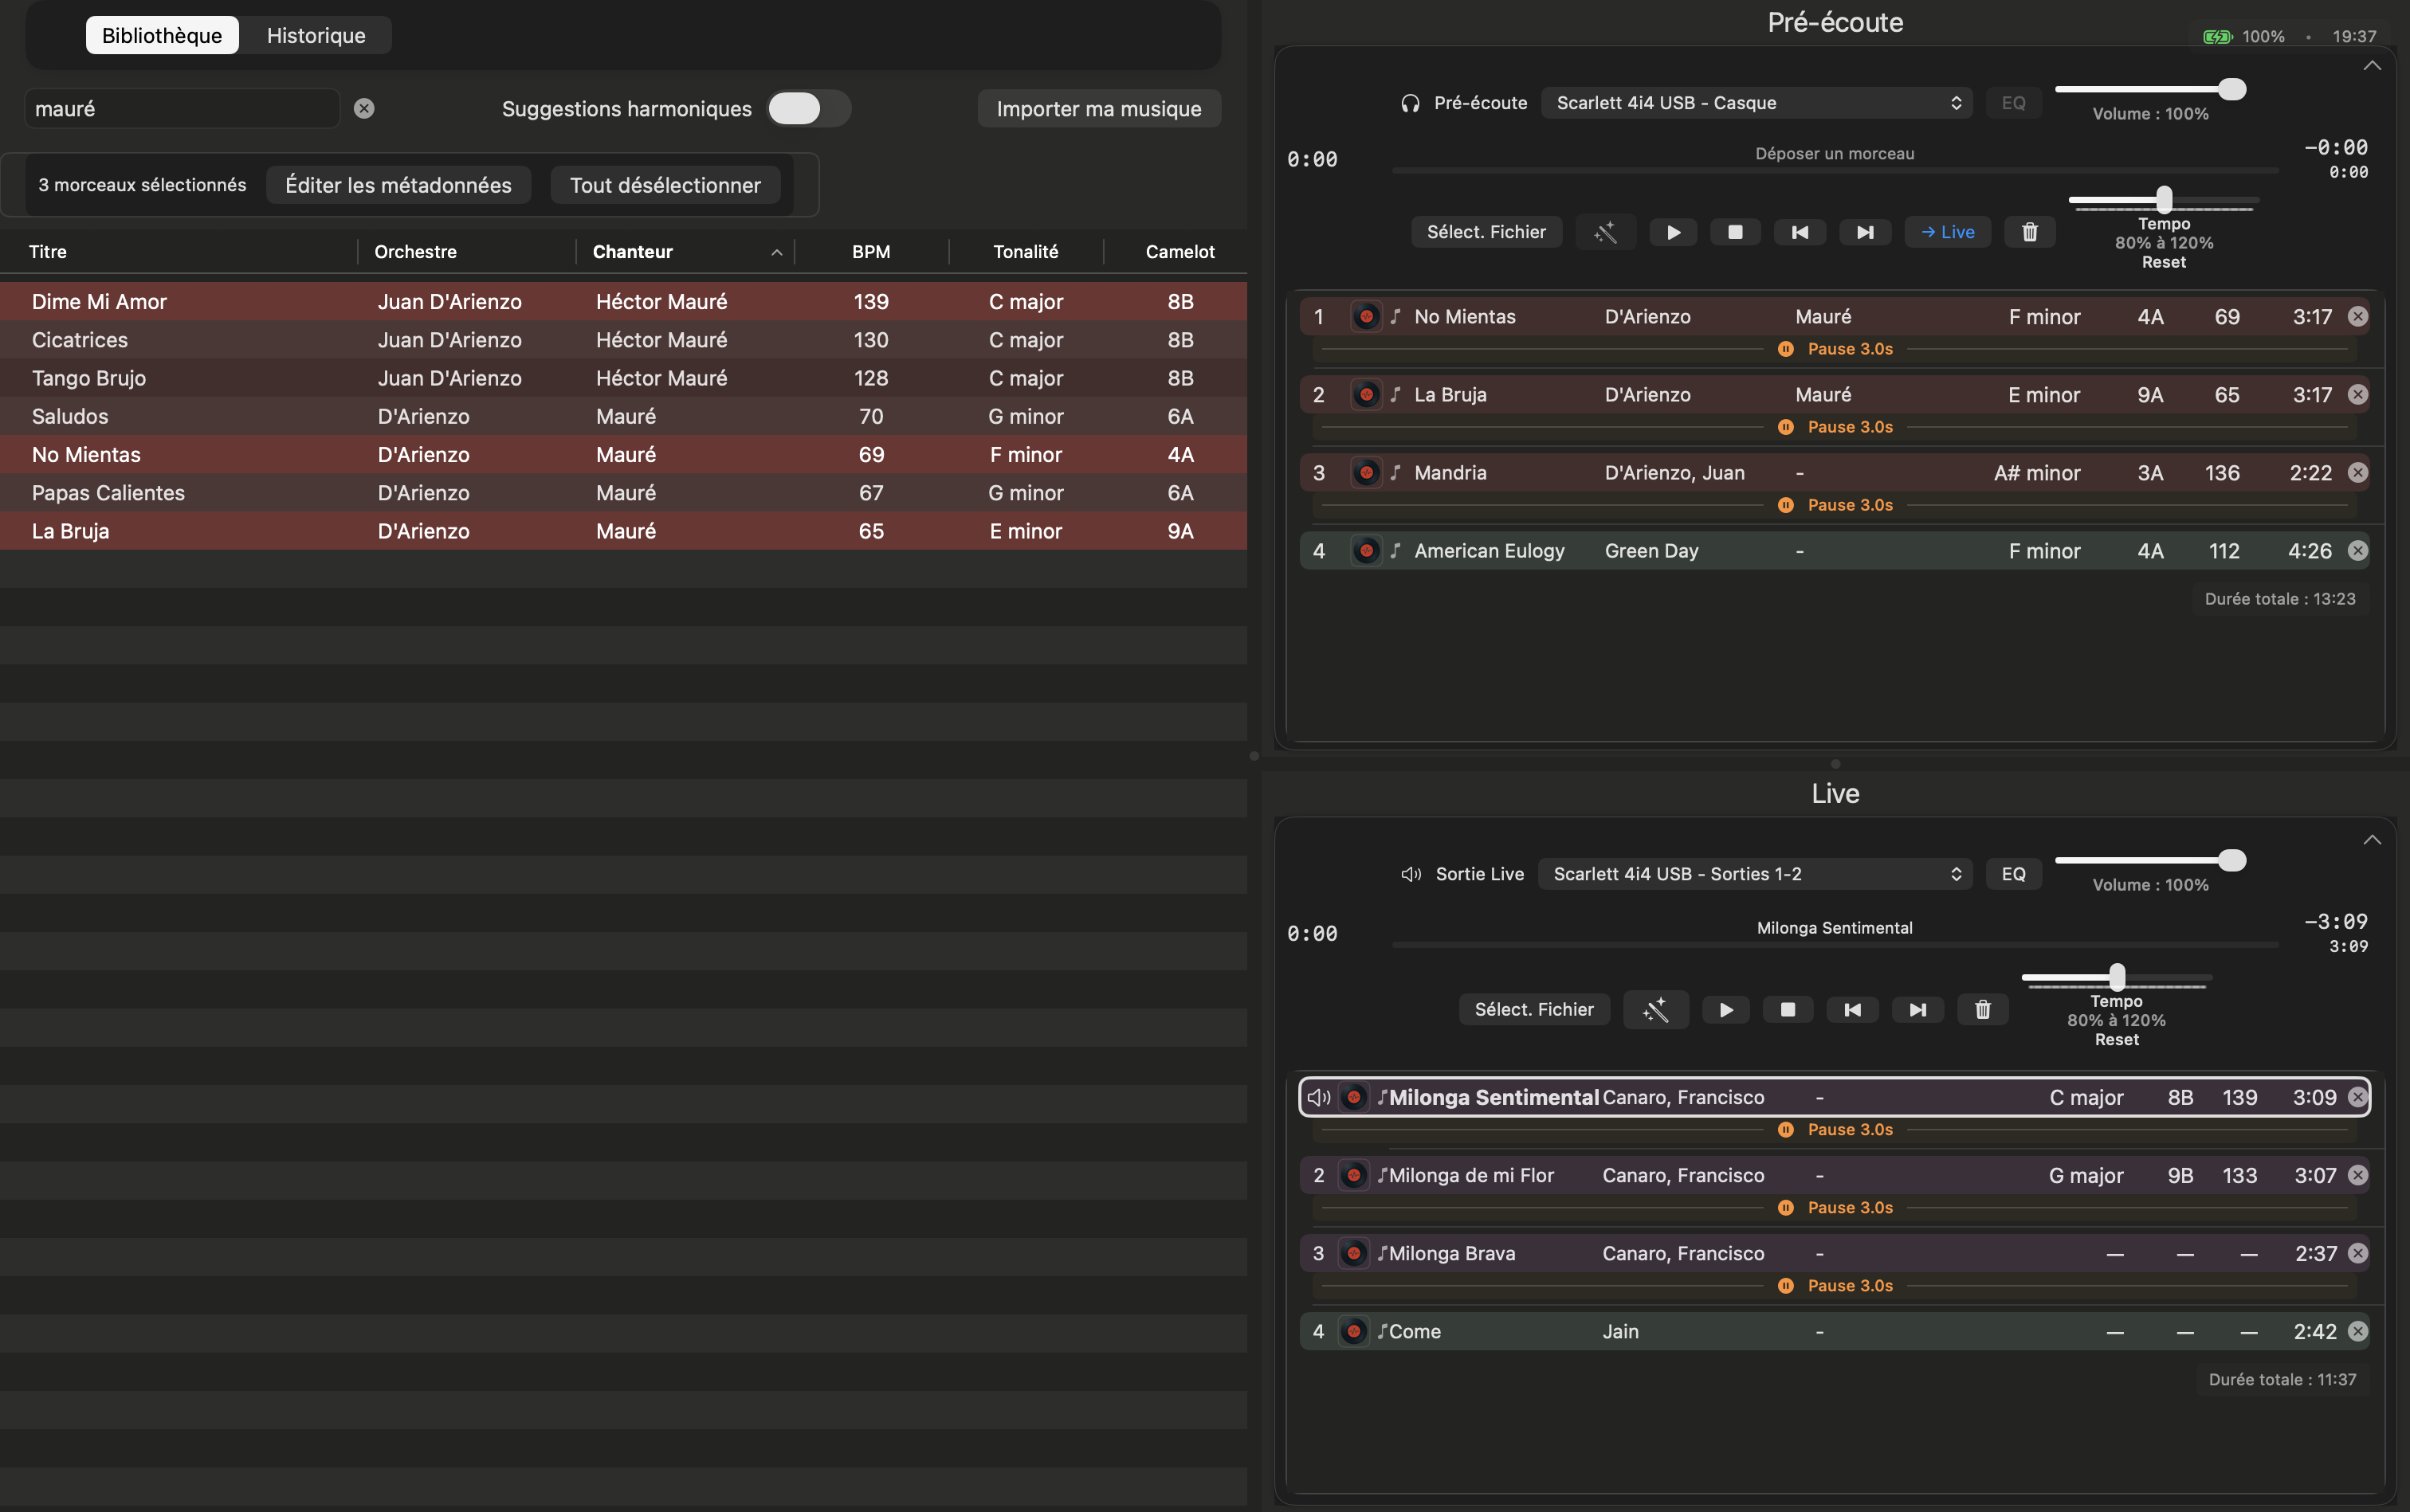
Task: Go to previous track in Live player
Action: (x=1852, y=1009)
